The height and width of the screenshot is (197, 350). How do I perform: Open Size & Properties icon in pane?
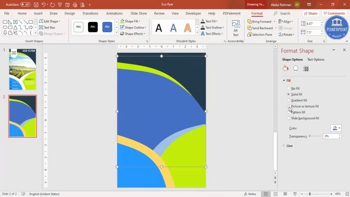[x=306, y=68]
